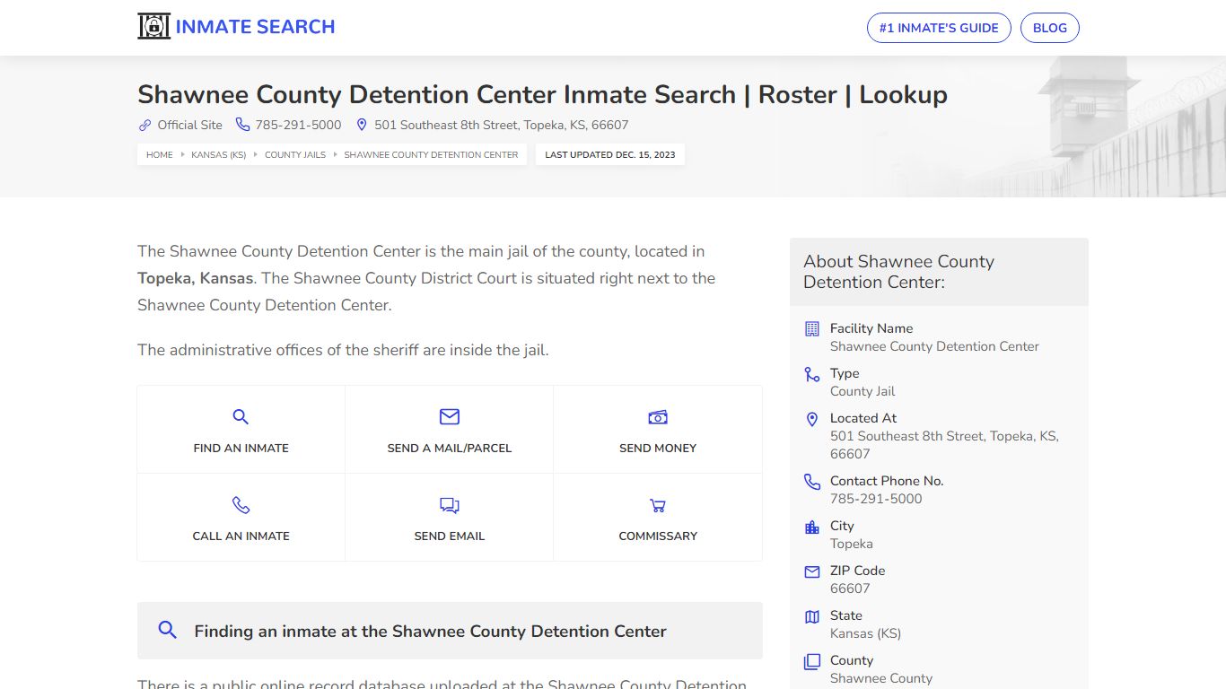
Task: Open Send a Mail/Parcel label
Action: point(450,448)
